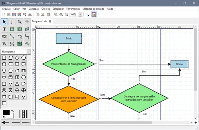This screenshot has width=199, height=130.
Task: Open the Fluxograma sheet dropdown
Action: pyautogui.click(x=28, y=51)
